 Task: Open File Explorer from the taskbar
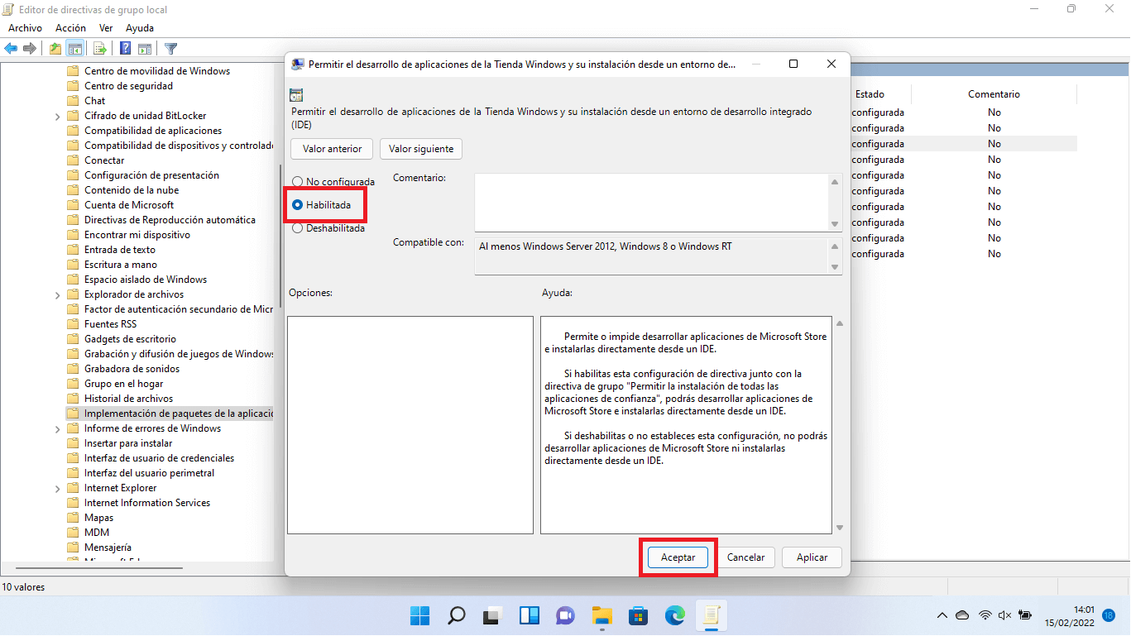pos(602,615)
